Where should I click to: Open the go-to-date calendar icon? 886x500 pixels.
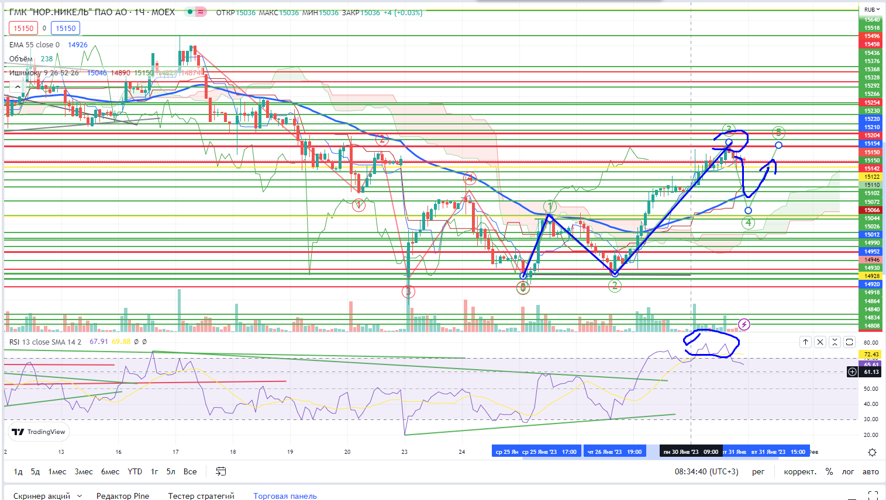pos(220,471)
